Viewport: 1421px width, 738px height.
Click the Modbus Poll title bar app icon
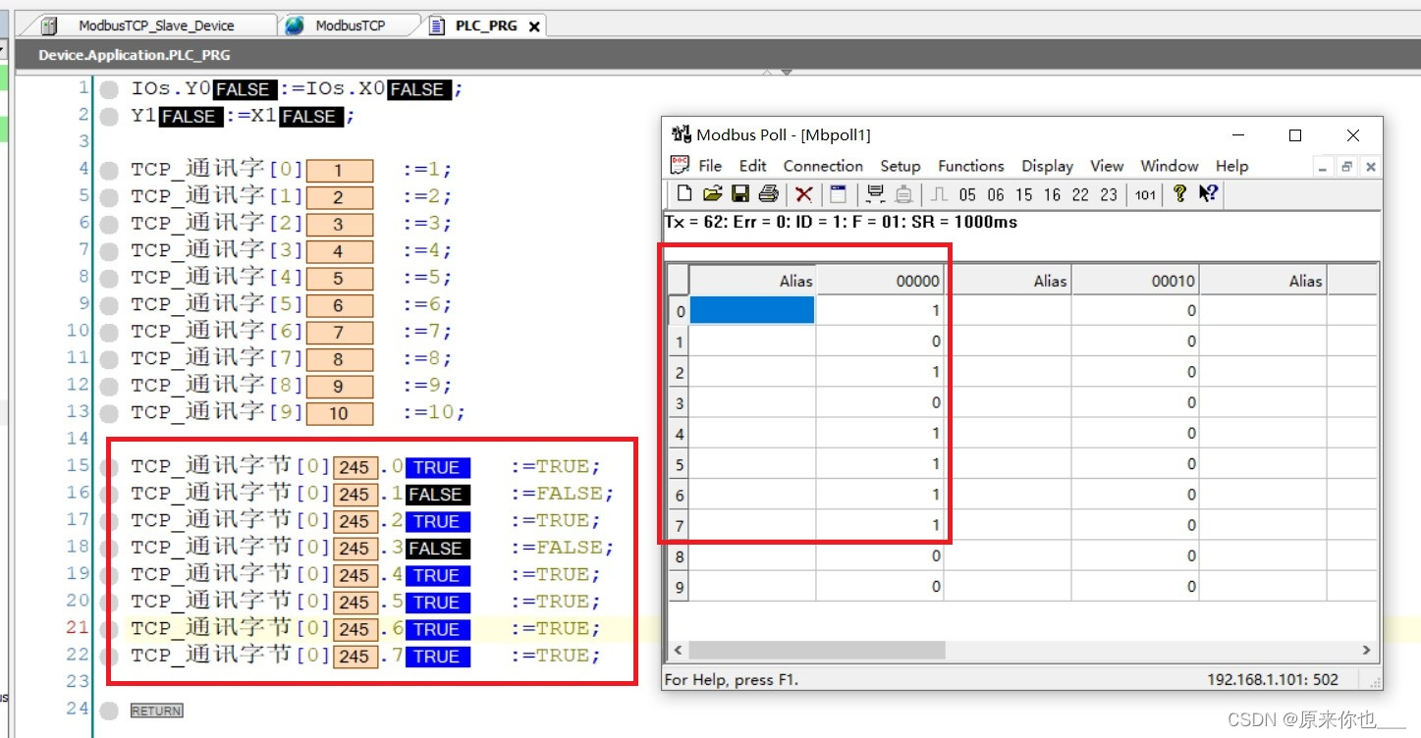(681, 134)
